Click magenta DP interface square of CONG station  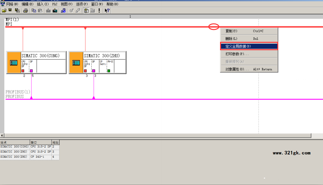point(31,71)
